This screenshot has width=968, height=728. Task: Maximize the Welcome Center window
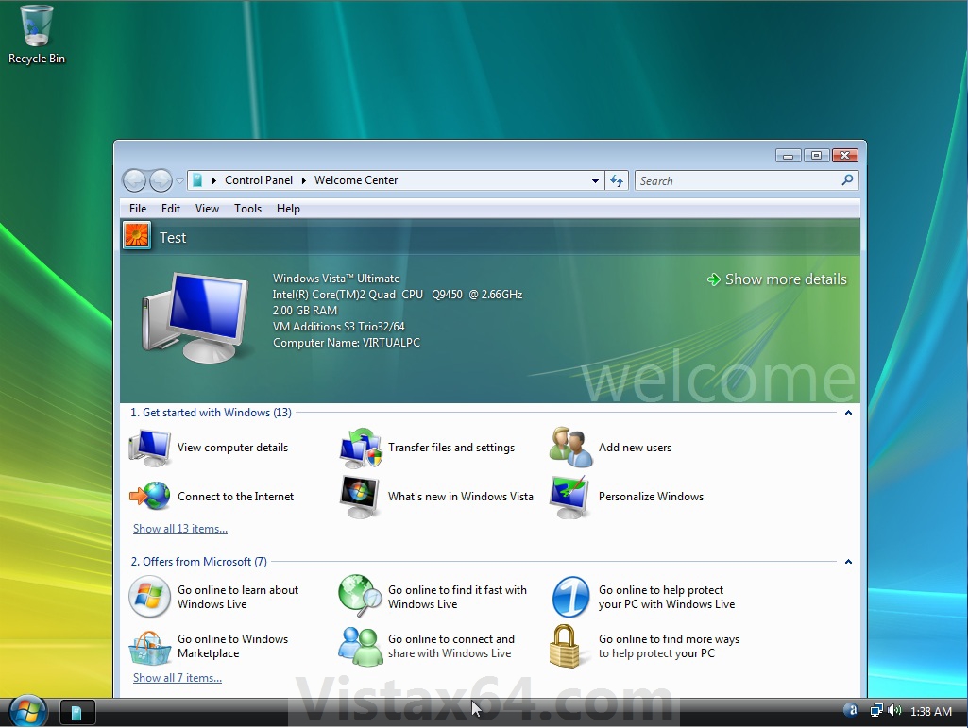(816, 156)
